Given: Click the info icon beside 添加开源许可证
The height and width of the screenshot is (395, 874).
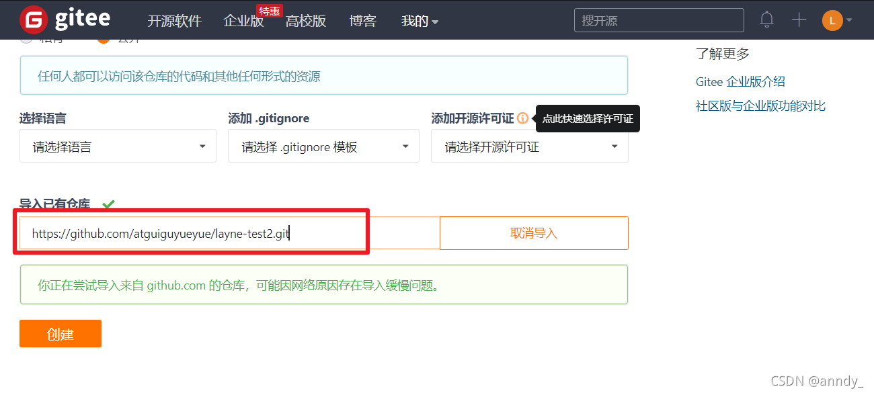Looking at the screenshot, I should tap(523, 118).
